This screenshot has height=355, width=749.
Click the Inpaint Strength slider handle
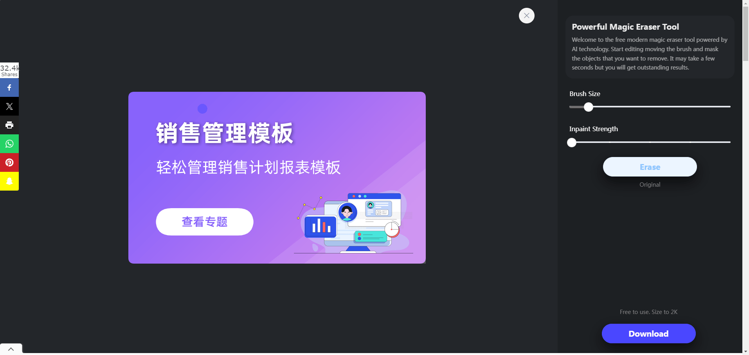pyautogui.click(x=572, y=143)
